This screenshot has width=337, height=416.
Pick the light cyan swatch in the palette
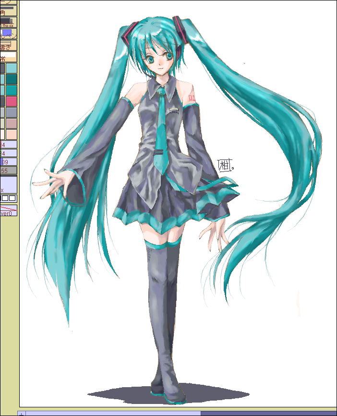point(12,68)
